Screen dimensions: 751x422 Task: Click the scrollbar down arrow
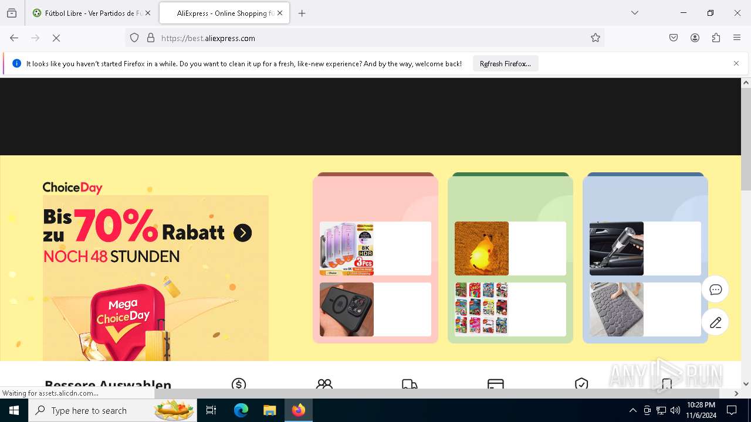pos(746,384)
